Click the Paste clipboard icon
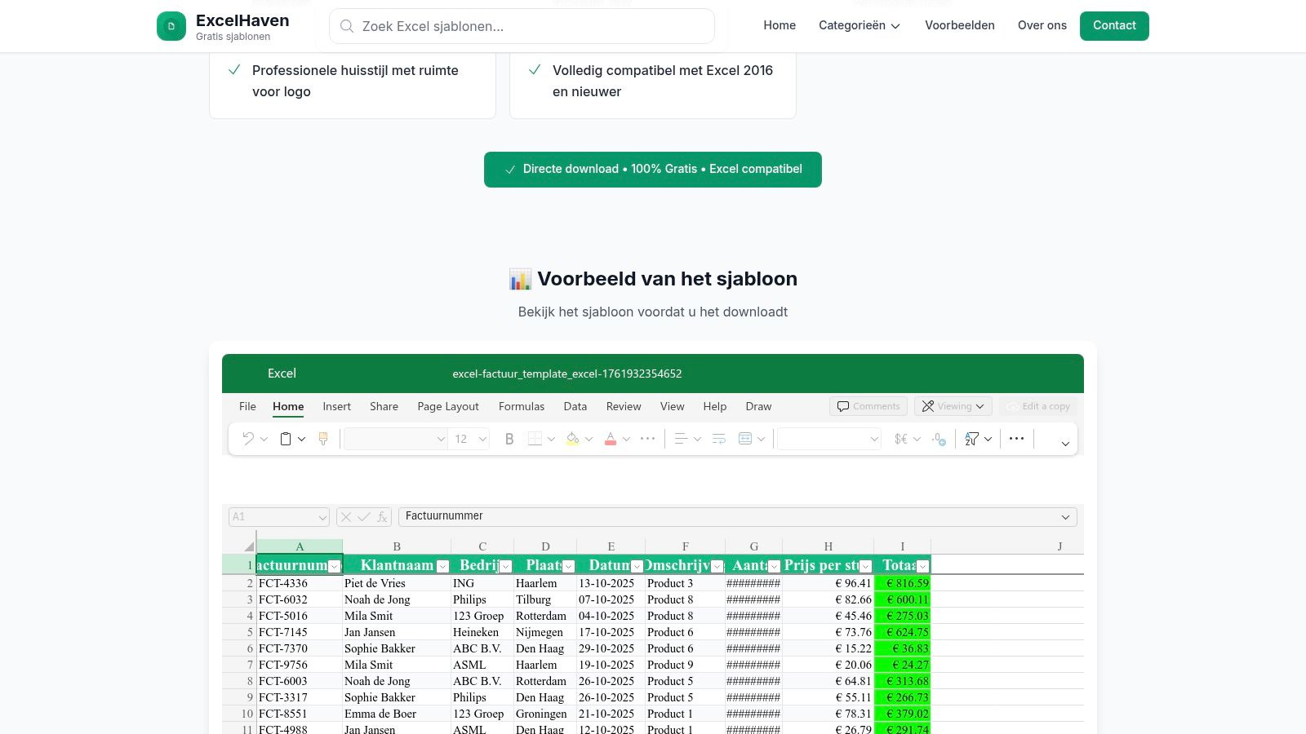Viewport: 1306px width, 734px height. pyautogui.click(x=284, y=439)
